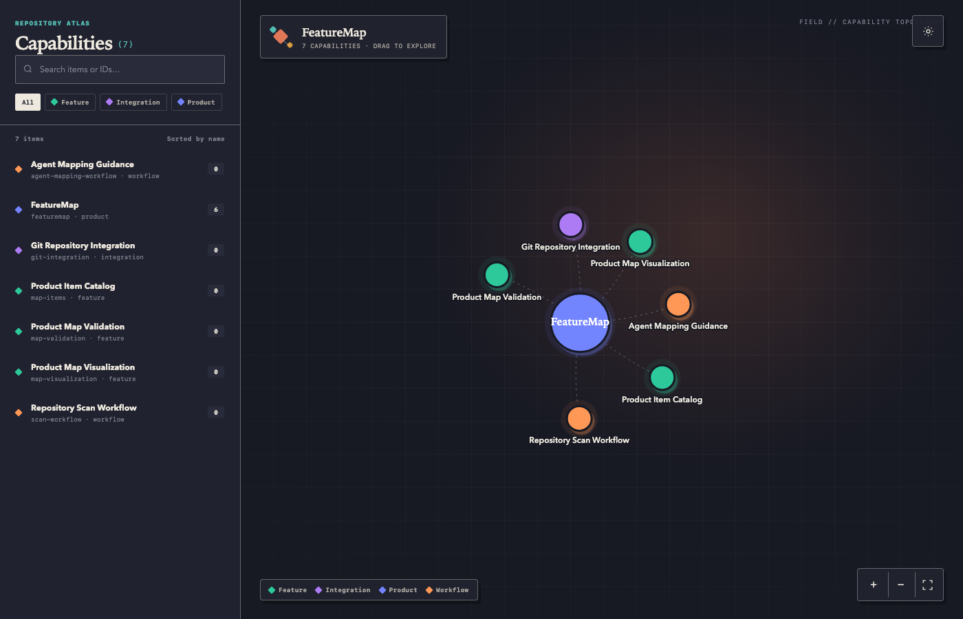Screen dimensions: 963x619
Task: Select the orange Agent Mapping Guidance node
Action: click(678, 304)
